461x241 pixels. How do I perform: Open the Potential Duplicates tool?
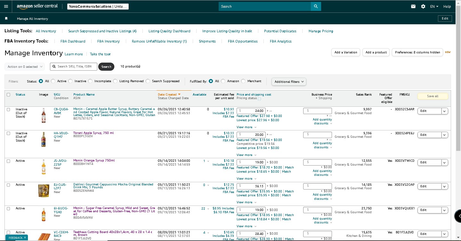click(x=280, y=31)
